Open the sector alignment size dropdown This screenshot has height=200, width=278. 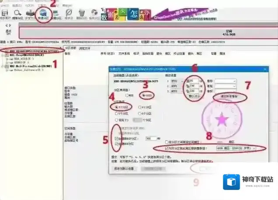[254, 149]
